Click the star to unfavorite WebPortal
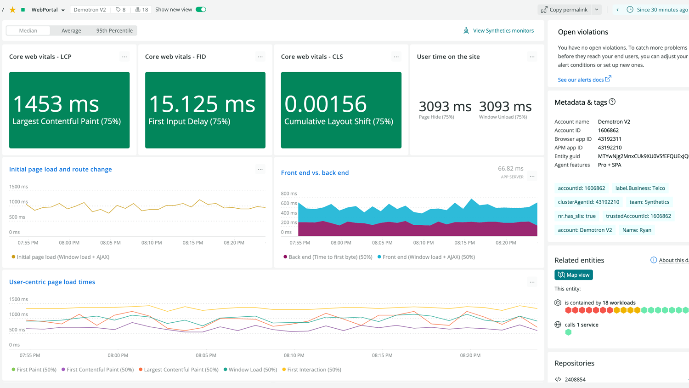Viewport: 689px width, 388px height. click(13, 9)
